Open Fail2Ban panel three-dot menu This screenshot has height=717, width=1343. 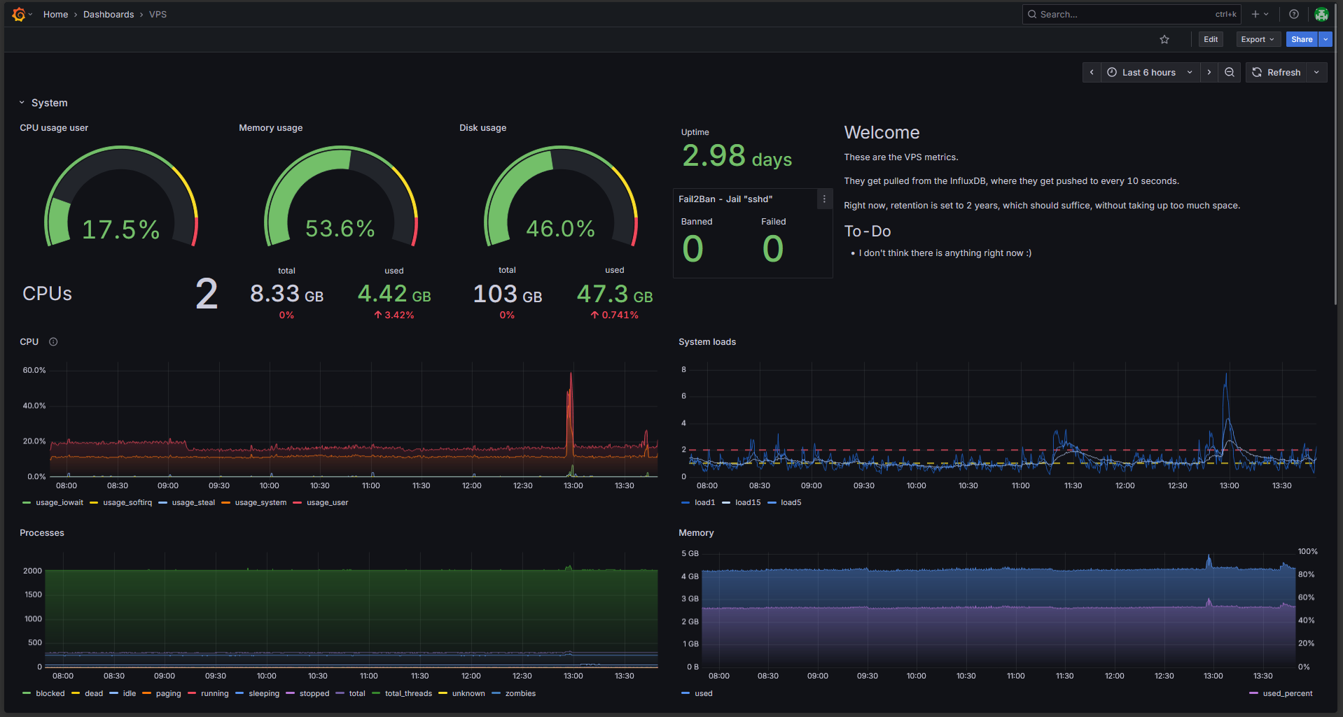[x=824, y=199]
